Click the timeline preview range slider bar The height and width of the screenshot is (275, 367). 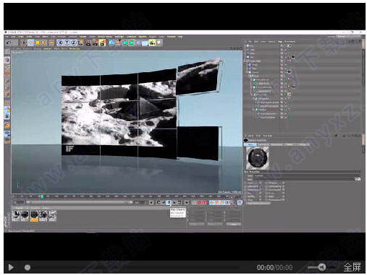[80, 202]
